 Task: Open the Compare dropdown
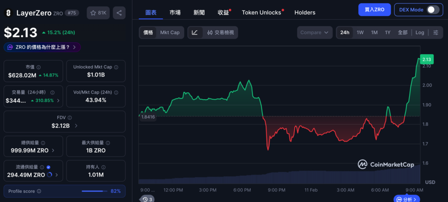point(315,32)
